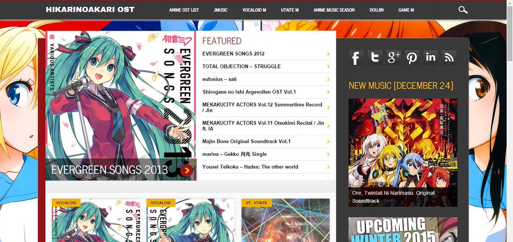
Task: Open EVERGREEN SONGS 2012 featured link
Action: 233,54
